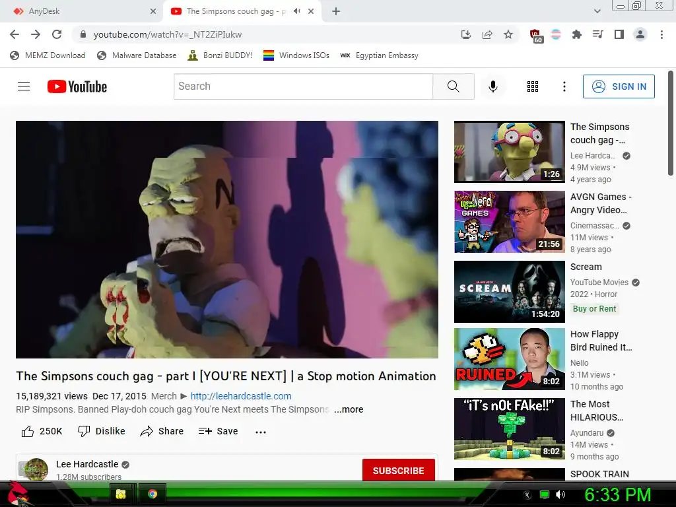Viewport: 676px width, 507px height.
Task: Focus the YouTube Search field
Action: click(303, 86)
